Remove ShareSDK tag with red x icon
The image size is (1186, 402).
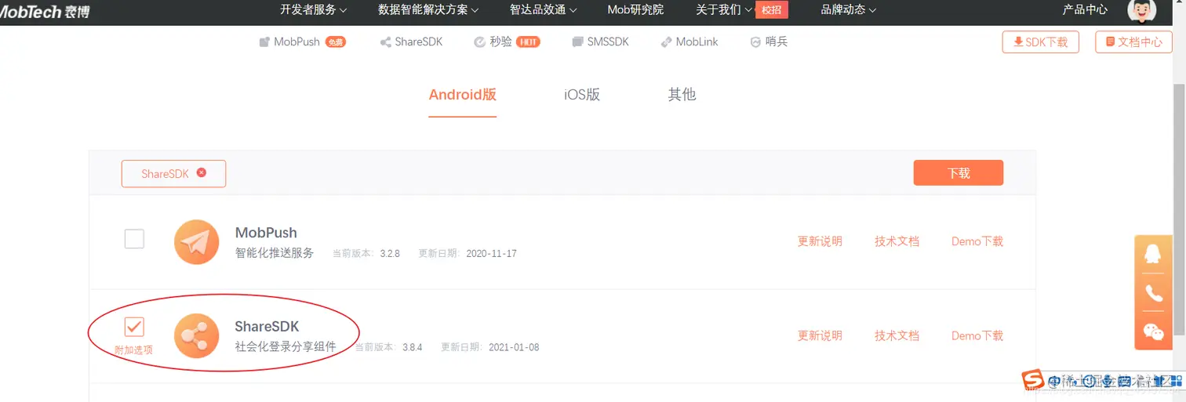[202, 172]
